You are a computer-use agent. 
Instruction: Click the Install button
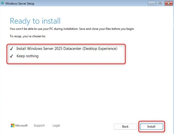(151, 127)
